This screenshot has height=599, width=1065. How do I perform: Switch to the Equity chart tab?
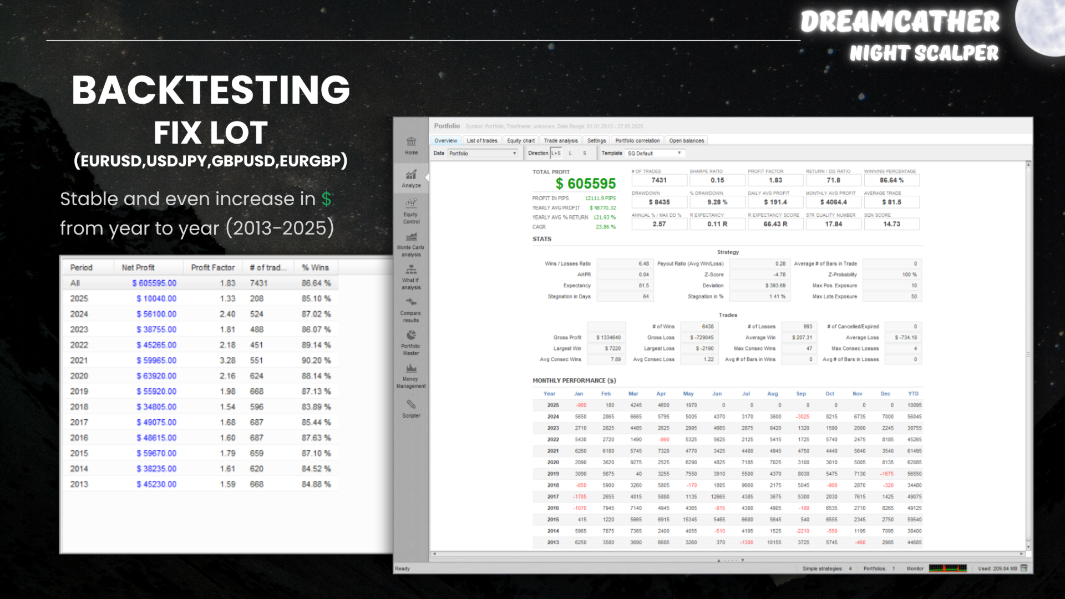pyautogui.click(x=520, y=140)
